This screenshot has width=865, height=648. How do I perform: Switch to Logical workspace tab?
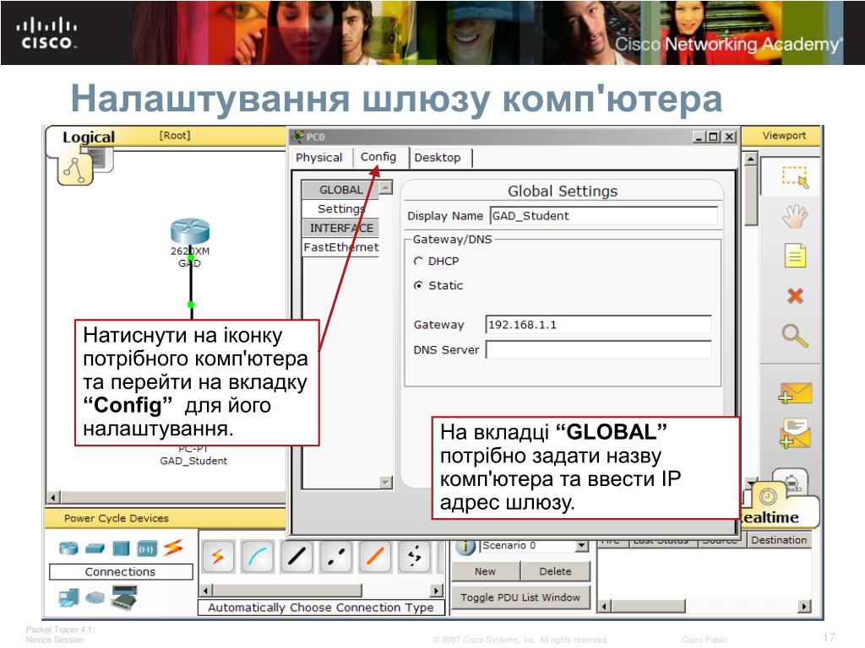coord(88,138)
